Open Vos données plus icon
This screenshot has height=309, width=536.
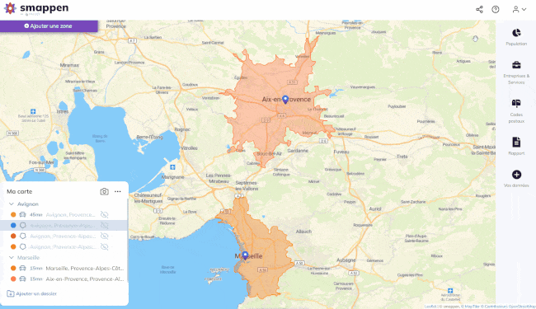pyautogui.click(x=516, y=178)
